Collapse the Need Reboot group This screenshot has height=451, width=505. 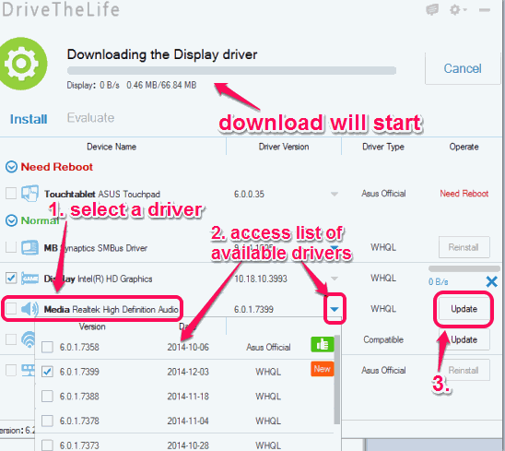point(11,167)
